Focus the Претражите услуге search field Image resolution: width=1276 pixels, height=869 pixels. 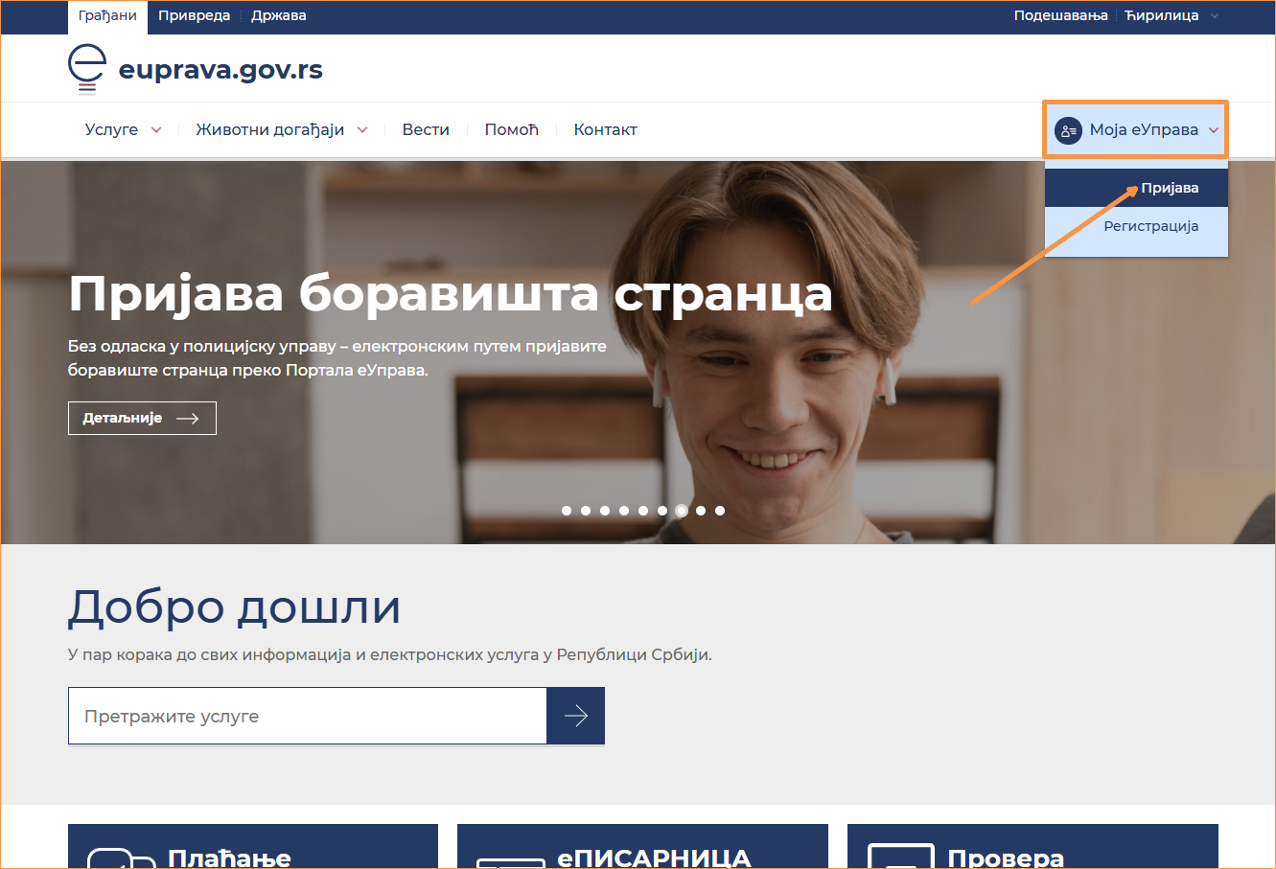(x=307, y=716)
